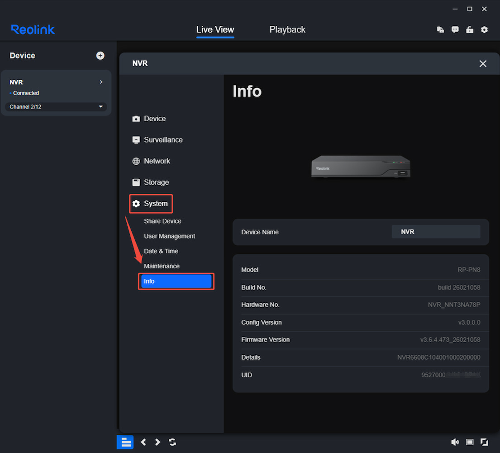Click the Device camera icon in sidebar
The height and width of the screenshot is (453, 500).
click(x=136, y=119)
